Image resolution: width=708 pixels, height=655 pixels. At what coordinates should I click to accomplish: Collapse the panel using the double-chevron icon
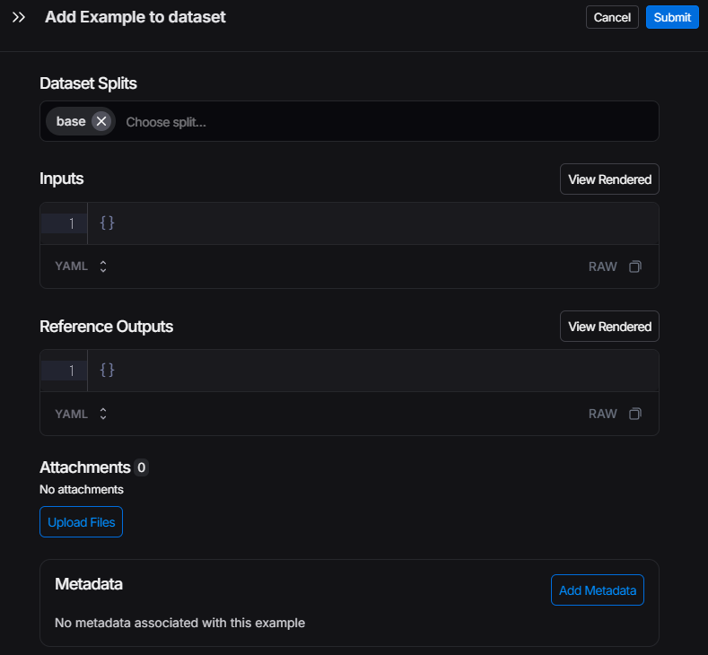(x=19, y=17)
